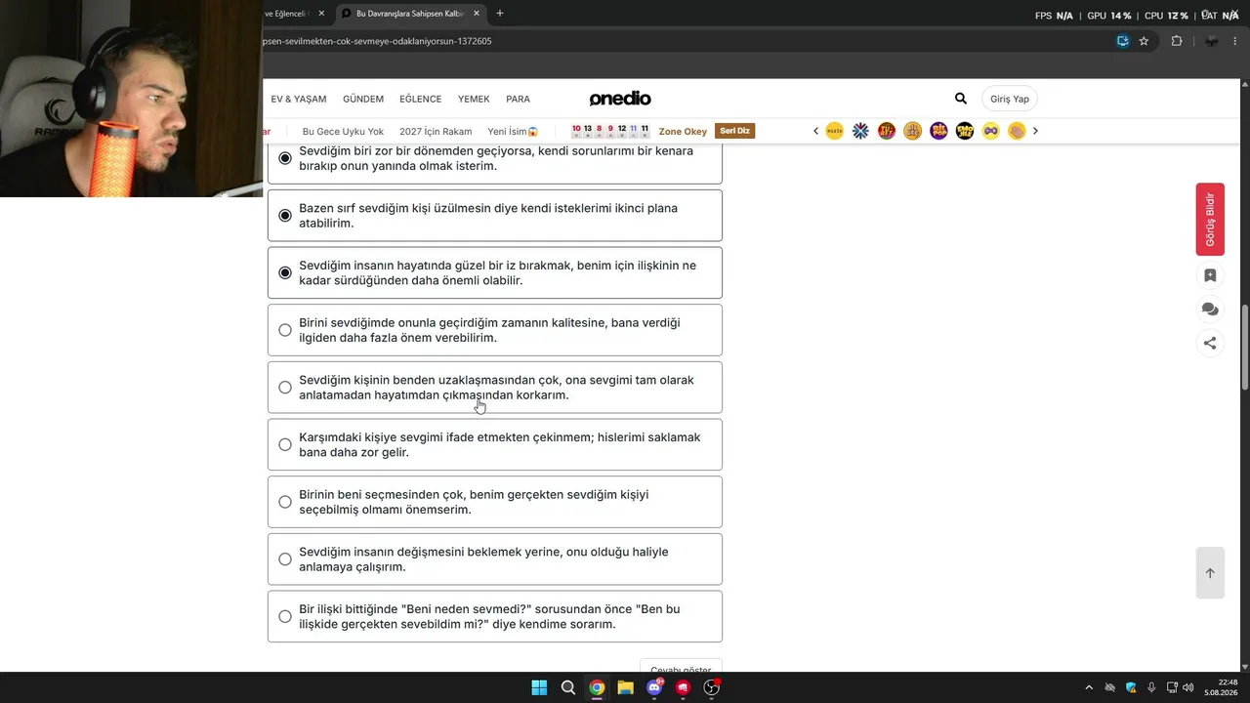
Task: Open the EV & YAŞAM menu
Action: tap(299, 99)
